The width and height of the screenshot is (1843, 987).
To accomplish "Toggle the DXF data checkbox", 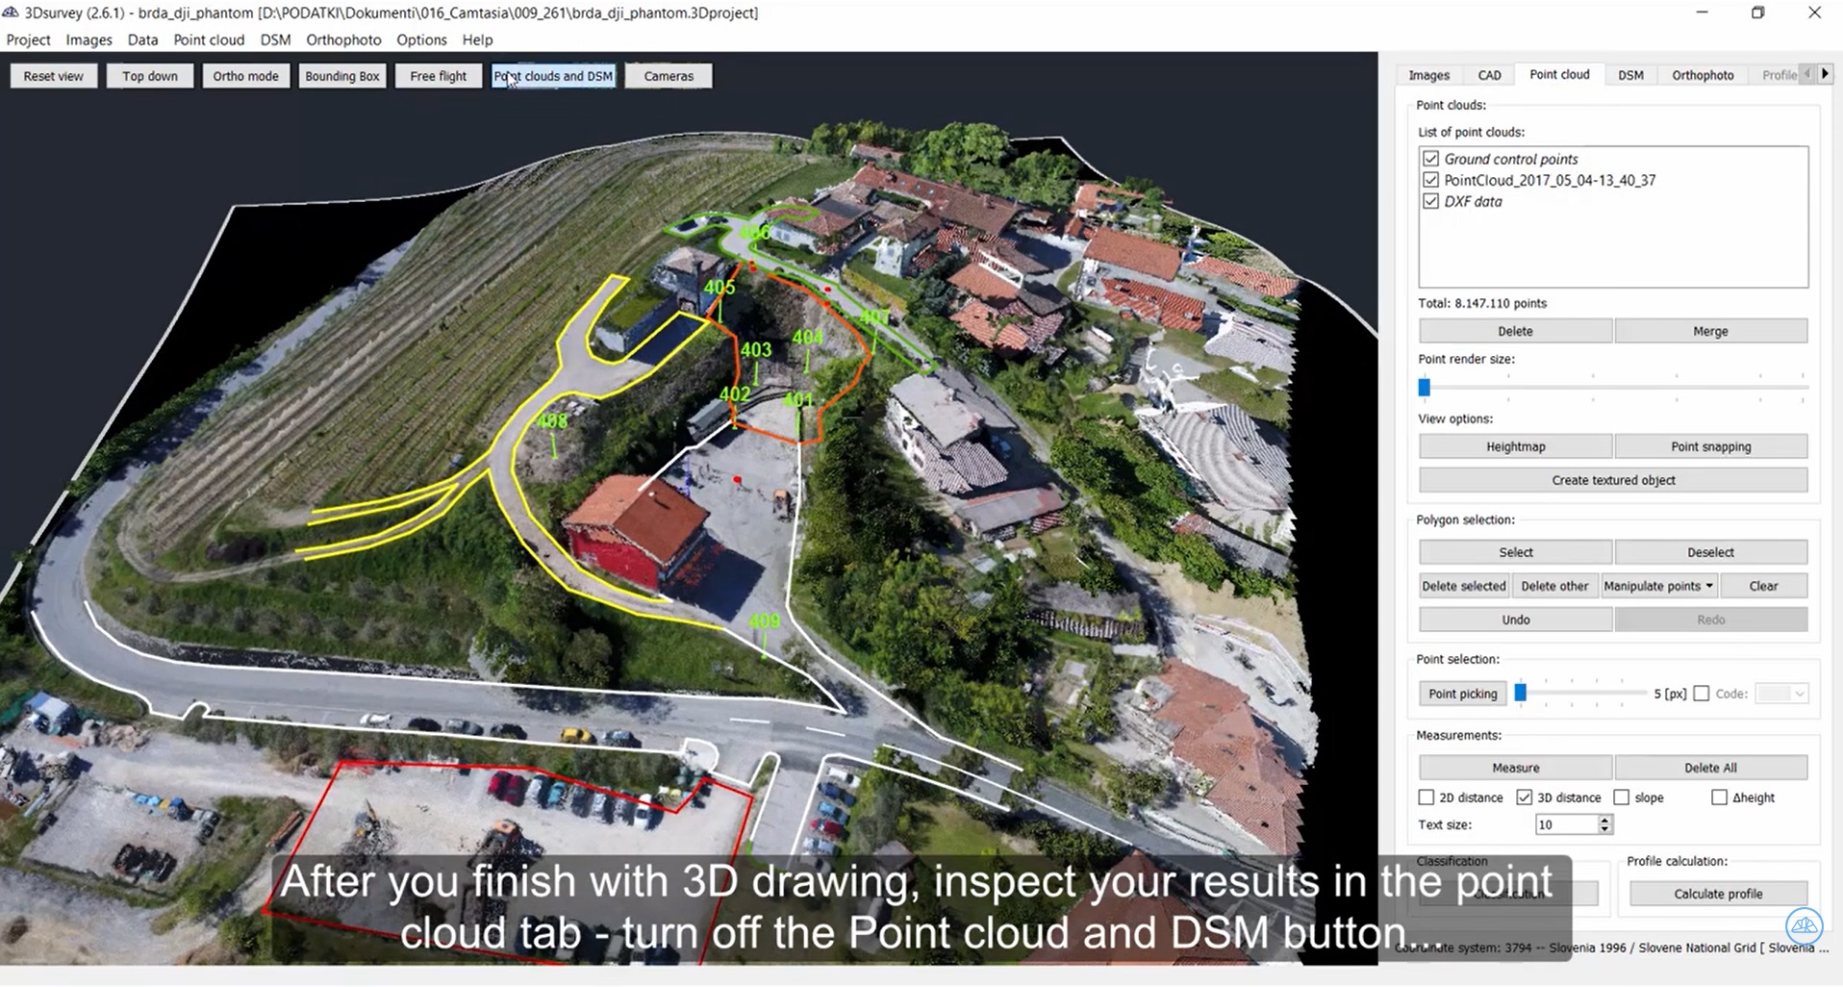I will pos(1430,201).
